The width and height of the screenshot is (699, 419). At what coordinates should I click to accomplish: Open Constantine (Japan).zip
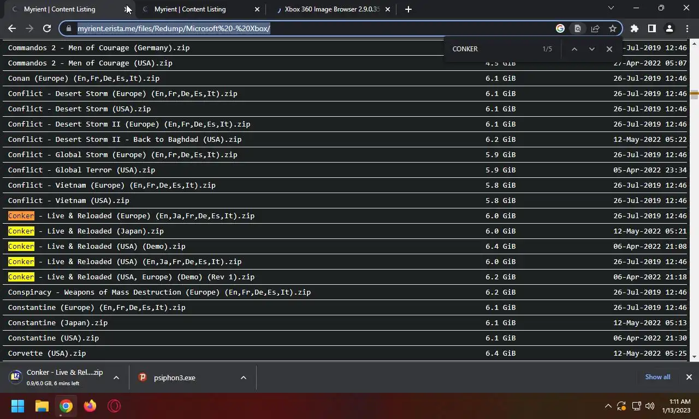click(x=58, y=322)
